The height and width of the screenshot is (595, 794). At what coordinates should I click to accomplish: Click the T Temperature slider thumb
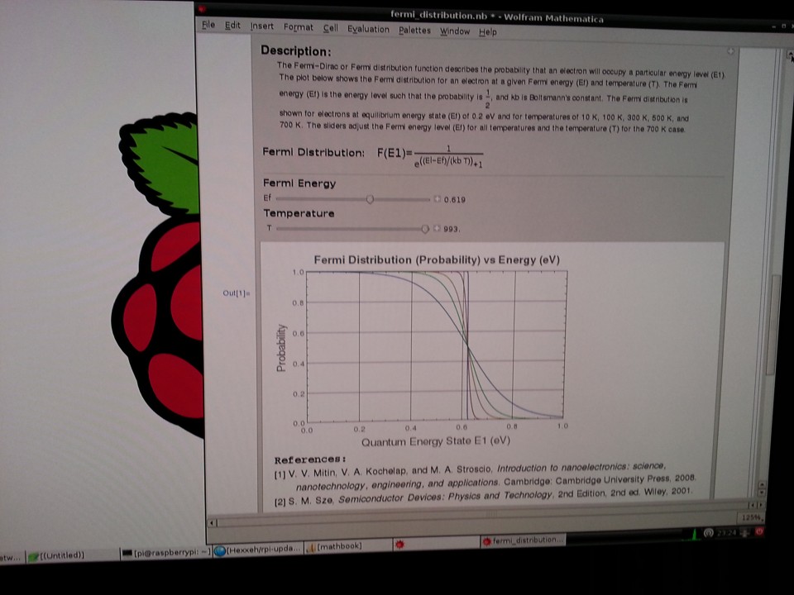point(425,229)
